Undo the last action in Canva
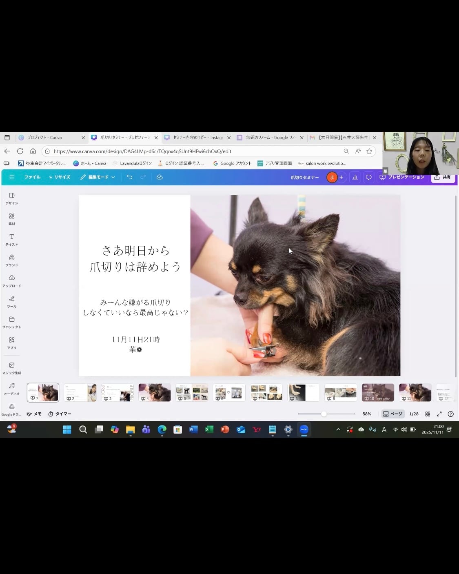The height and width of the screenshot is (574, 459). coord(129,177)
